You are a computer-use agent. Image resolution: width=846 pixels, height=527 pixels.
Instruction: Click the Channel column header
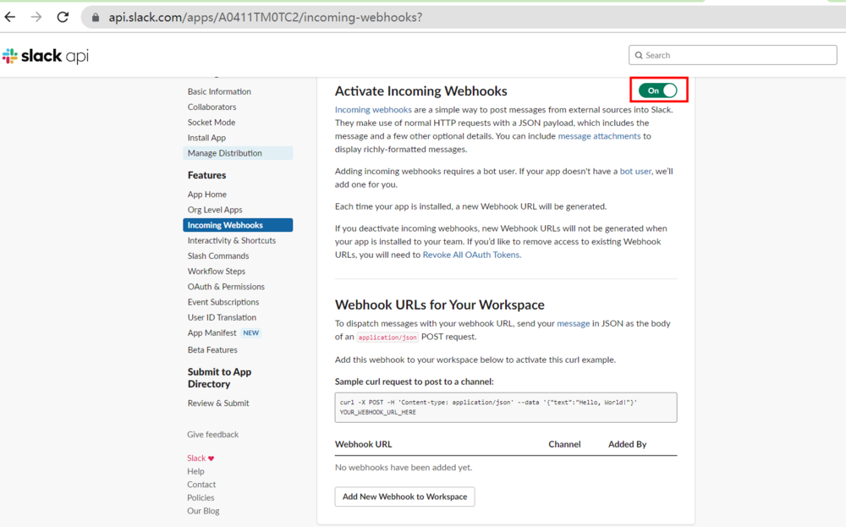click(x=564, y=444)
